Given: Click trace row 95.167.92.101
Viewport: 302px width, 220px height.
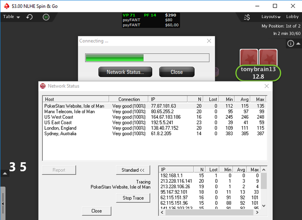Looking at the screenshot, I should pyautogui.click(x=210, y=192).
